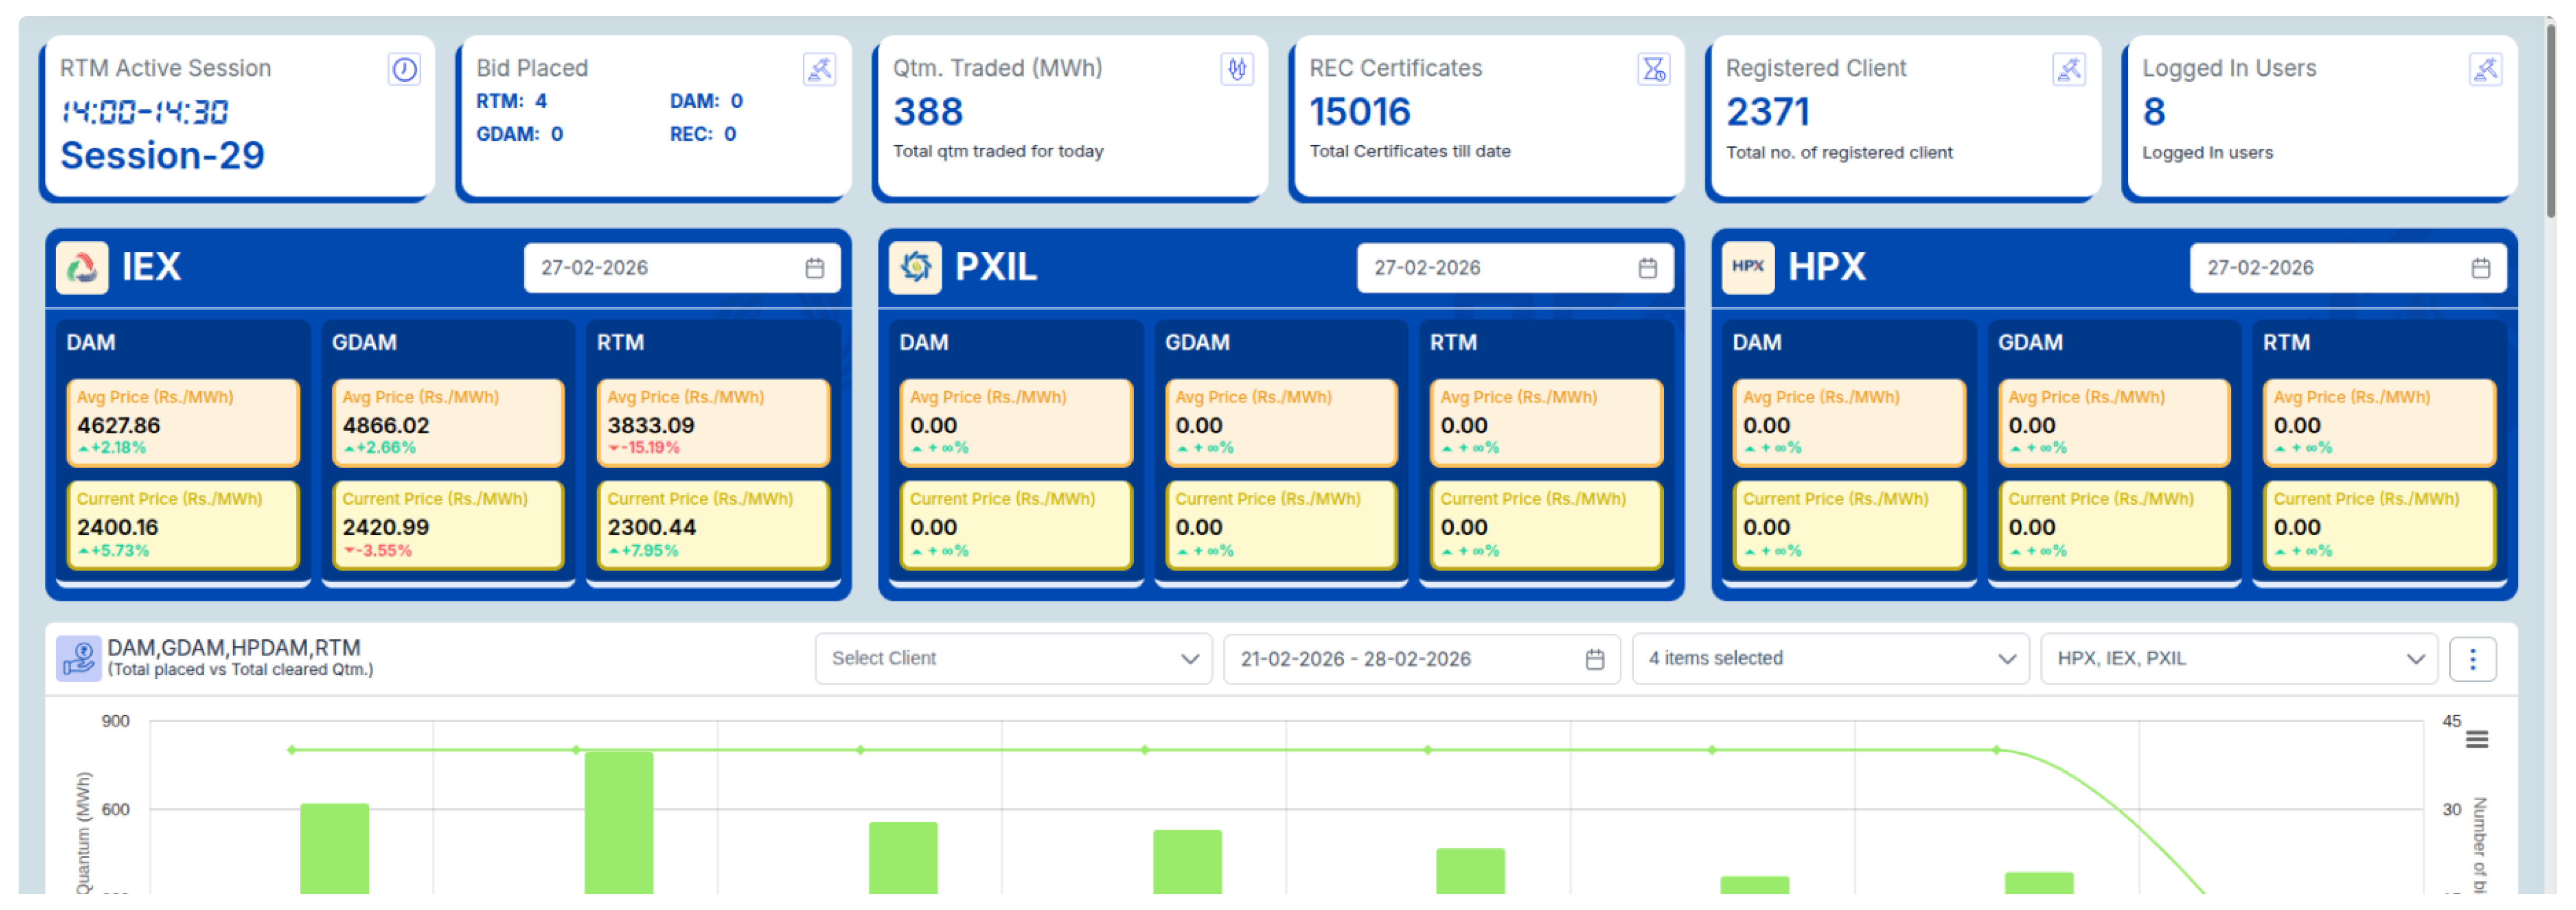
Task: Click the IEX exchange logo
Action: (82, 267)
